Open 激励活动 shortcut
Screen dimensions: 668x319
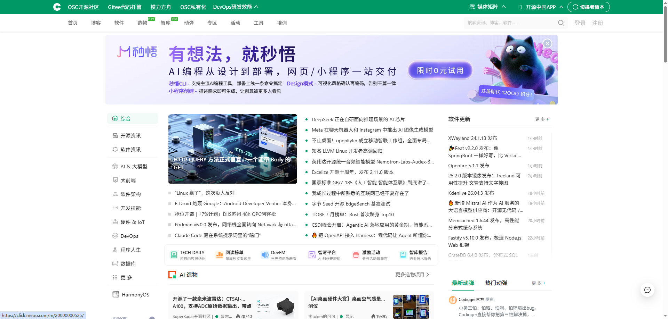coord(369,255)
